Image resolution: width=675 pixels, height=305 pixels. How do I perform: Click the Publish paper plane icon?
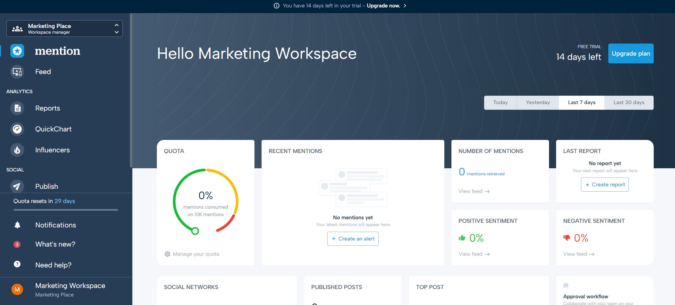(x=17, y=186)
